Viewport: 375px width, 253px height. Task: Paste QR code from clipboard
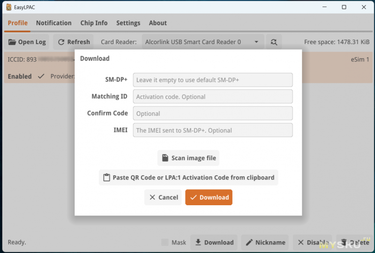188,178
